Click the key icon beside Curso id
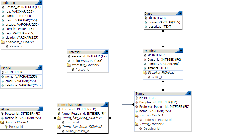Viewport: 252px width, 136px height. 146,18
